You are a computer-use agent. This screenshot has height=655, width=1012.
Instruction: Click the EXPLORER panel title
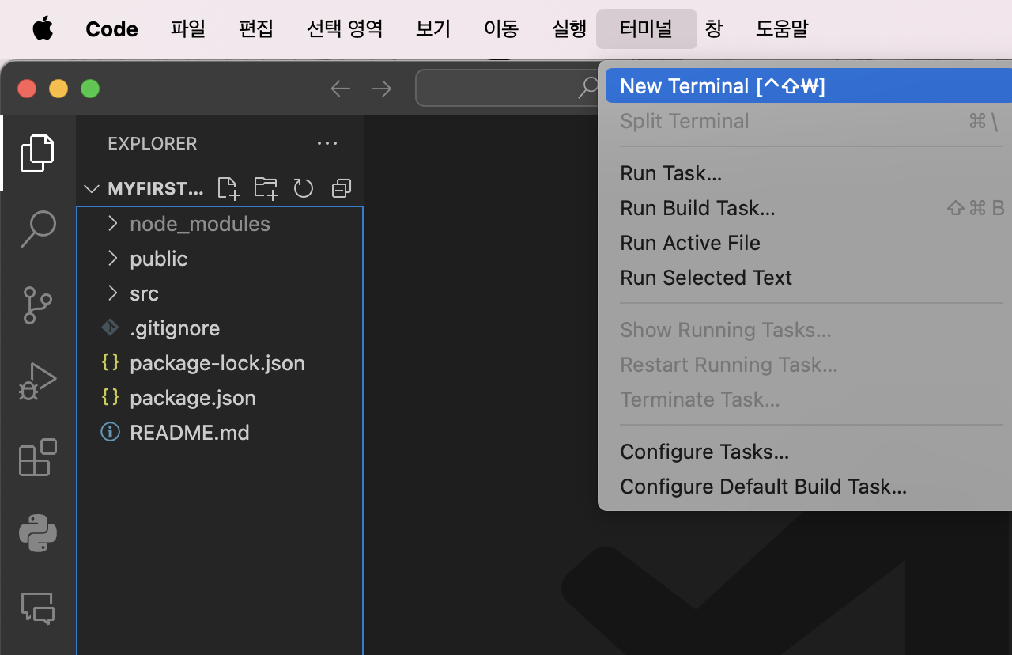click(x=153, y=143)
